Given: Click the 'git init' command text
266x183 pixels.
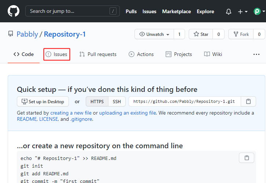Looking at the screenshot, I should tap(32, 166).
